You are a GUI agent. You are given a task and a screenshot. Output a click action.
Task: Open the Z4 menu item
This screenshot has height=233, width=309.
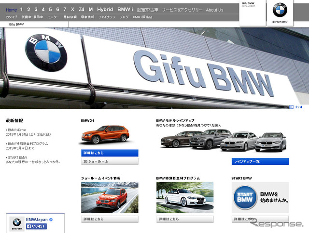pos(81,10)
